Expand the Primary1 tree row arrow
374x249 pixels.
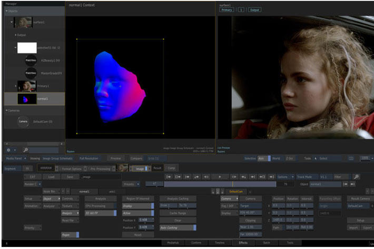pyautogui.click(x=15, y=86)
